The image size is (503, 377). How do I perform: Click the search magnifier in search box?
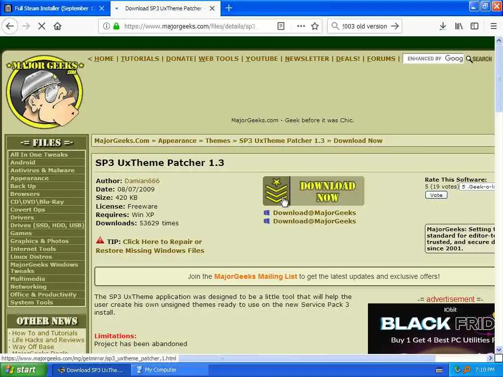335,27
